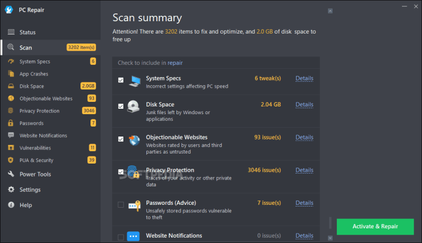
Task: Select Objectionable Websites in the sidebar
Action: 51,99
